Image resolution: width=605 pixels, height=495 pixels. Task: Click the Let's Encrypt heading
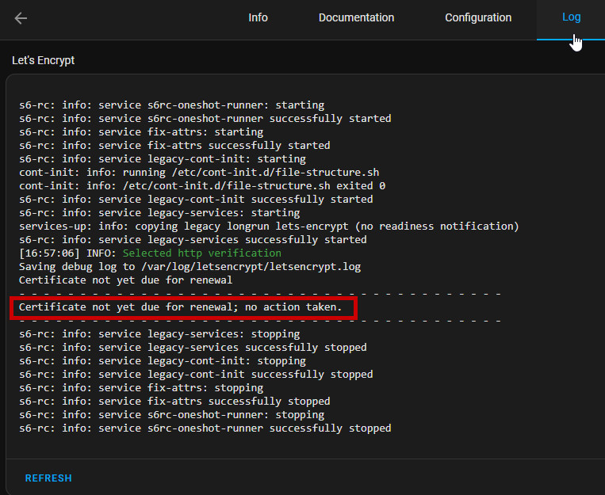click(44, 60)
